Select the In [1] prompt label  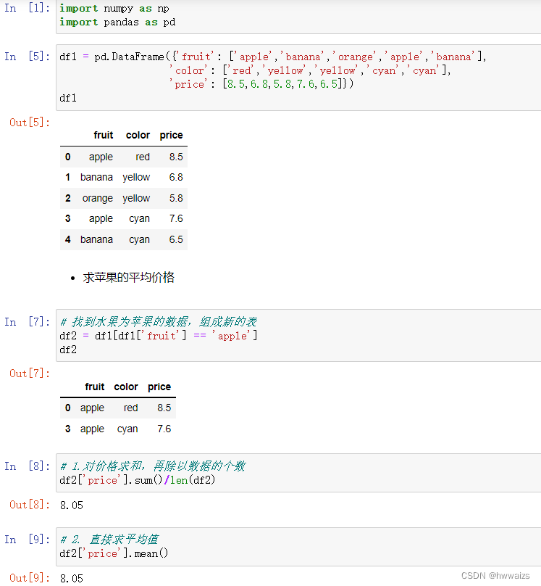(x=28, y=8)
